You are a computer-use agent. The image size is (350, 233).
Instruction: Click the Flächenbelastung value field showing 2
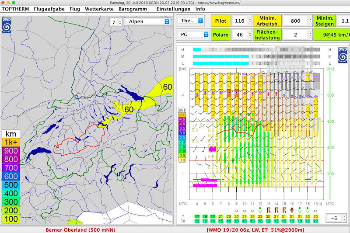296,35
